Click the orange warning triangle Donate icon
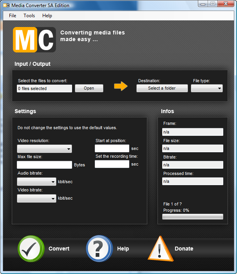Viewport: 237px width, 274px height. [x=161, y=249]
